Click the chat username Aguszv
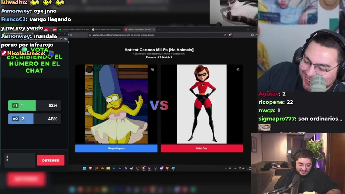The width and height of the screenshot is (345, 194). tap(268, 94)
